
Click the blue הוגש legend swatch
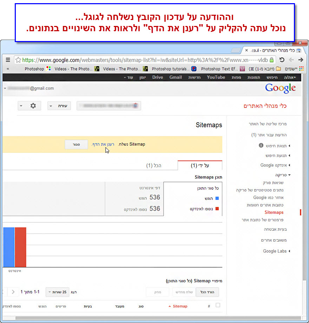coord(217,198)
